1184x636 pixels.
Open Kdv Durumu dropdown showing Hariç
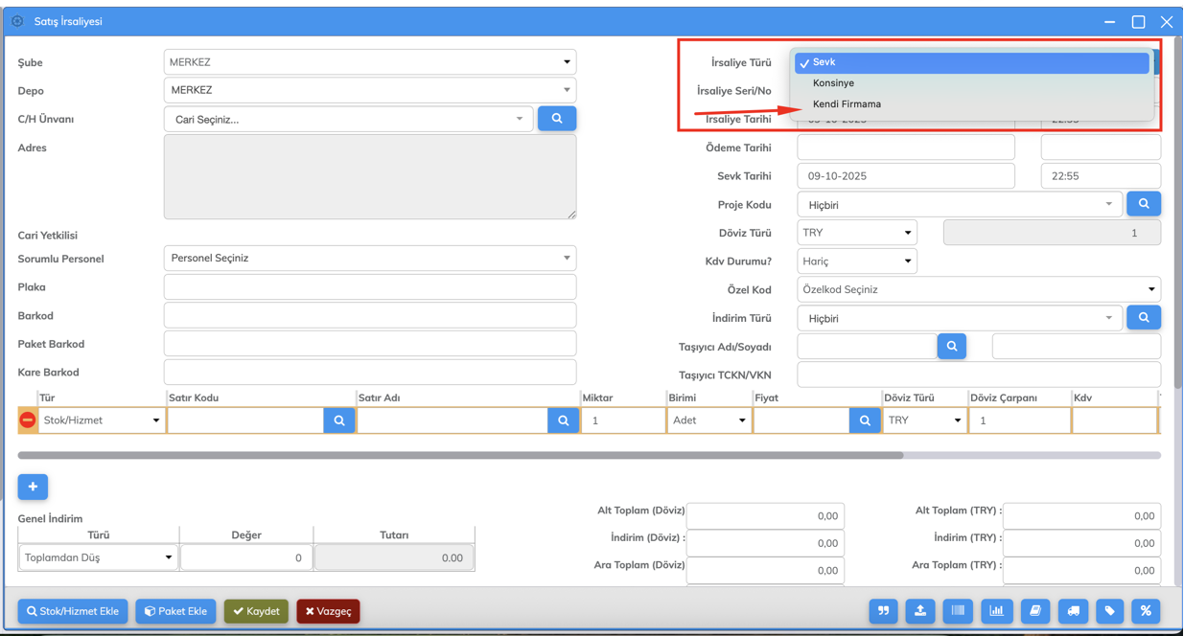coord(856,261)
